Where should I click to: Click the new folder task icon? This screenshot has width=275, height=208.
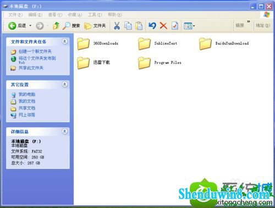(x=13, y=52)
